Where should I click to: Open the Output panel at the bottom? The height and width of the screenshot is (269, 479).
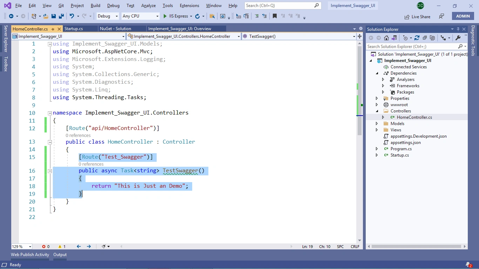point(60,255)
